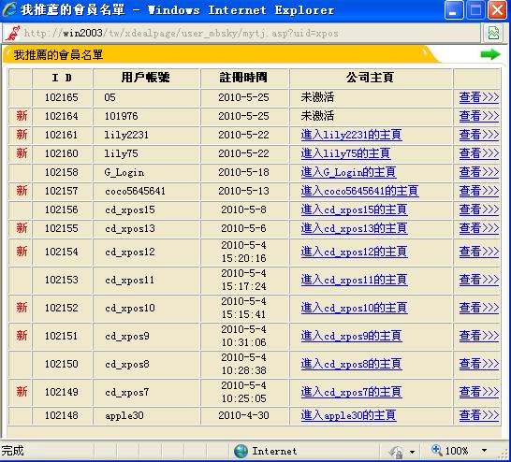
Task: Open the coco5645641 homepage link
Action: tap(359, 191)
